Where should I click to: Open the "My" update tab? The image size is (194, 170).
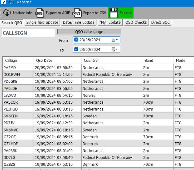tap(110, 22)
